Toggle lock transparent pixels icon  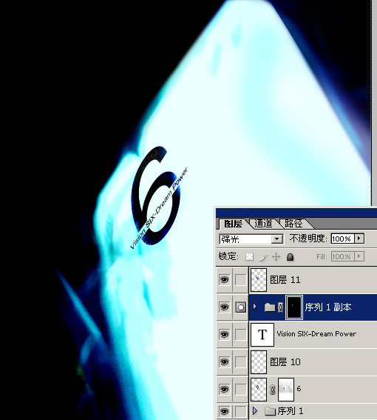point(249,257)
